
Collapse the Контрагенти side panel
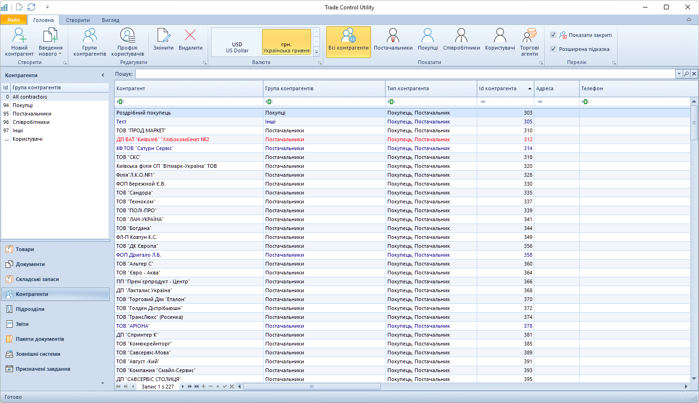tap(103, 75)
